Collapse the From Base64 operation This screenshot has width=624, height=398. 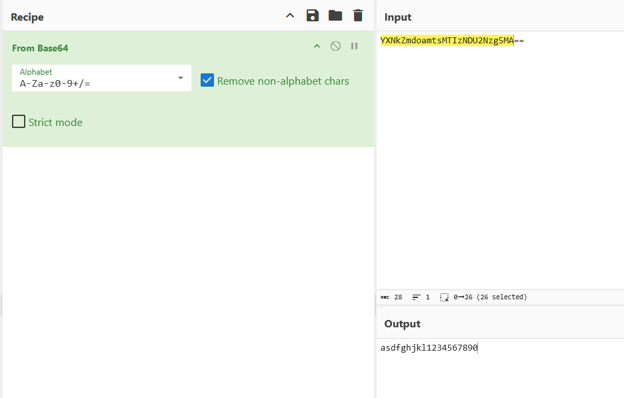click(x=317, y=46)
